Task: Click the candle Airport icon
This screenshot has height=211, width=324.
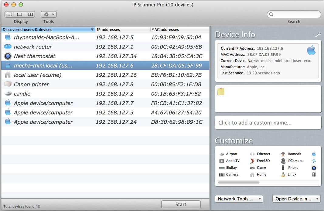Action: (8, 93)
